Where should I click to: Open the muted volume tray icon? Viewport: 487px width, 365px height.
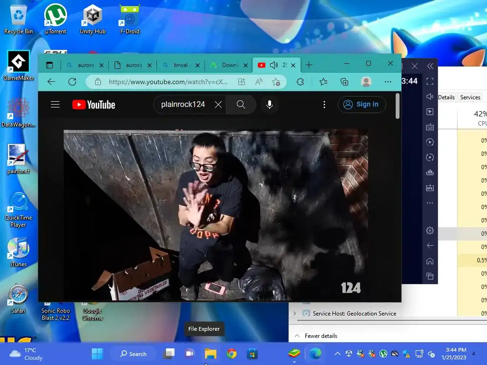(431, 354)
